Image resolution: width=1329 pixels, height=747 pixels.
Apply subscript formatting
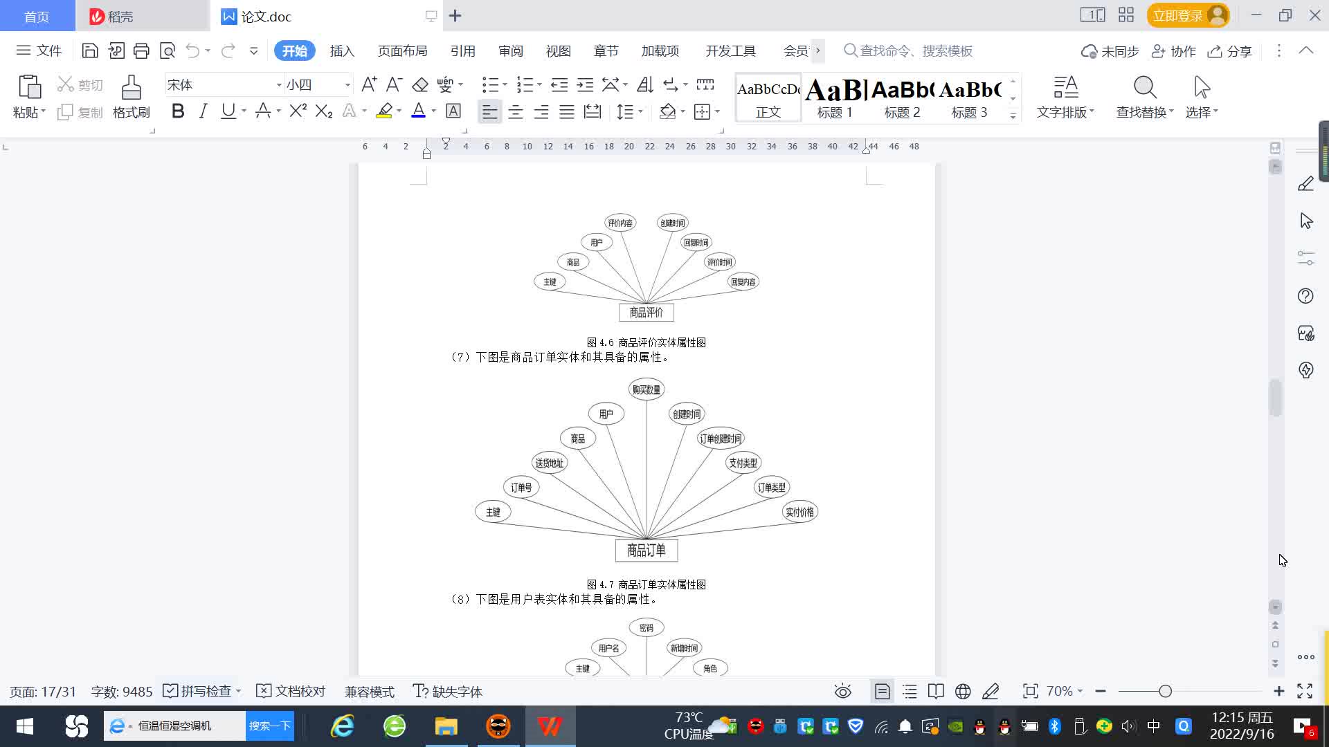(324, 111)
